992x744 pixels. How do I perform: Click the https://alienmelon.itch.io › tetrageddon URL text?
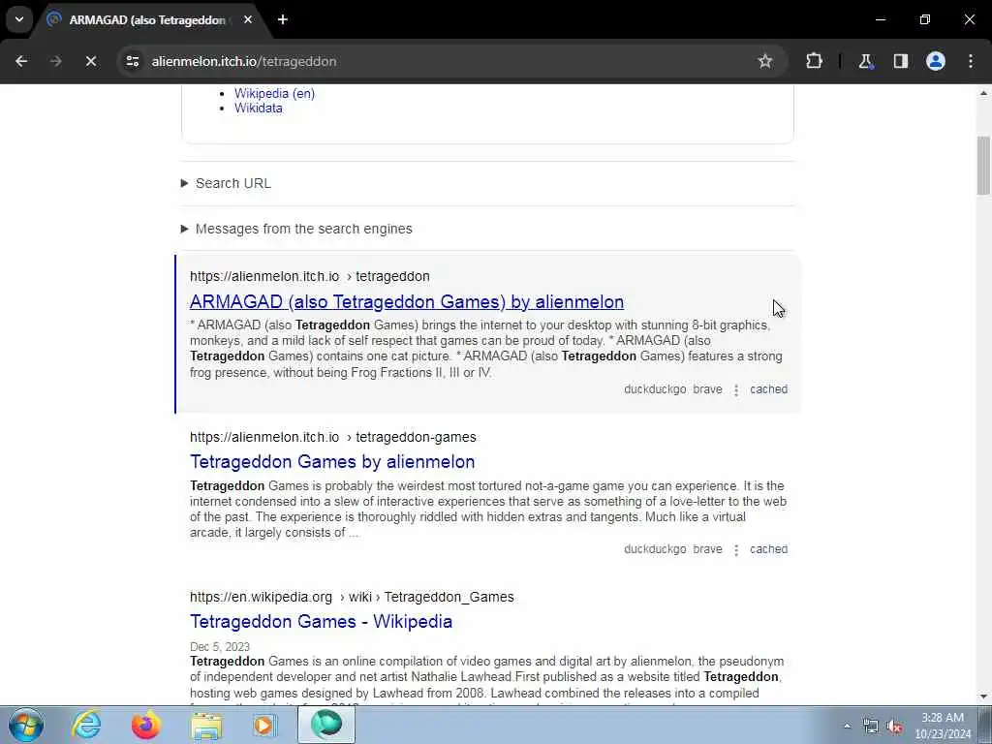[x=309, y=276]
